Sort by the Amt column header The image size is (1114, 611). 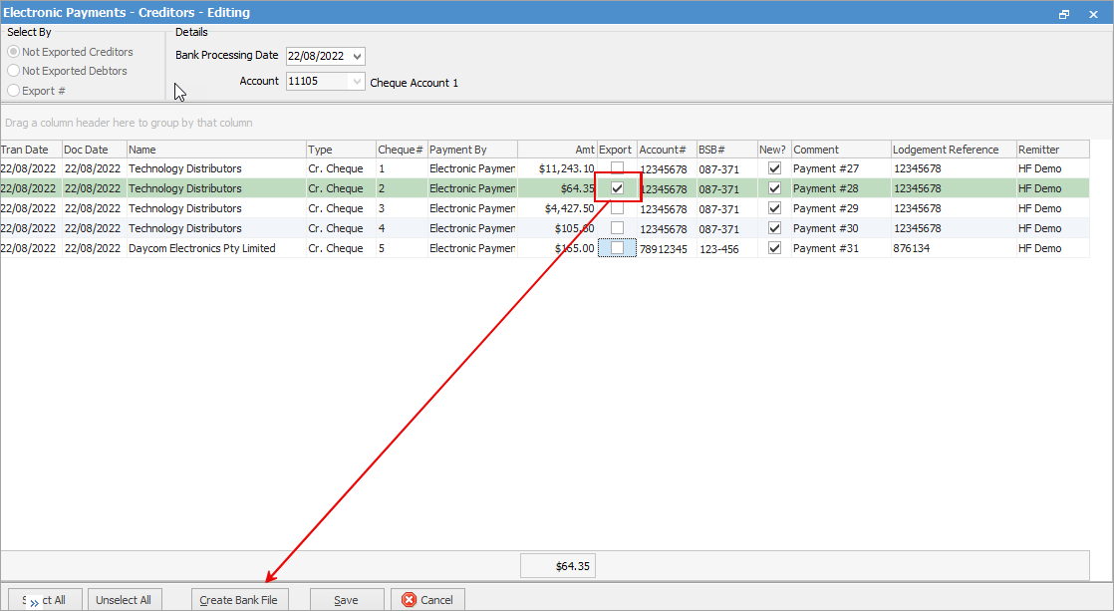coord(557,150)
